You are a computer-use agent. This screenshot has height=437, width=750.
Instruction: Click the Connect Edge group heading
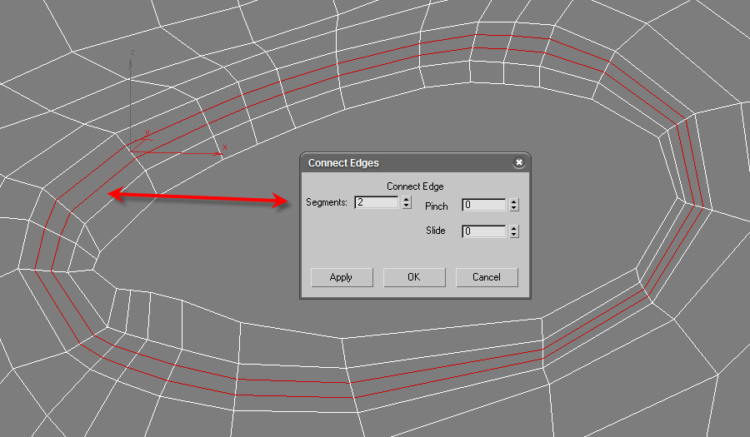point(415,186)
